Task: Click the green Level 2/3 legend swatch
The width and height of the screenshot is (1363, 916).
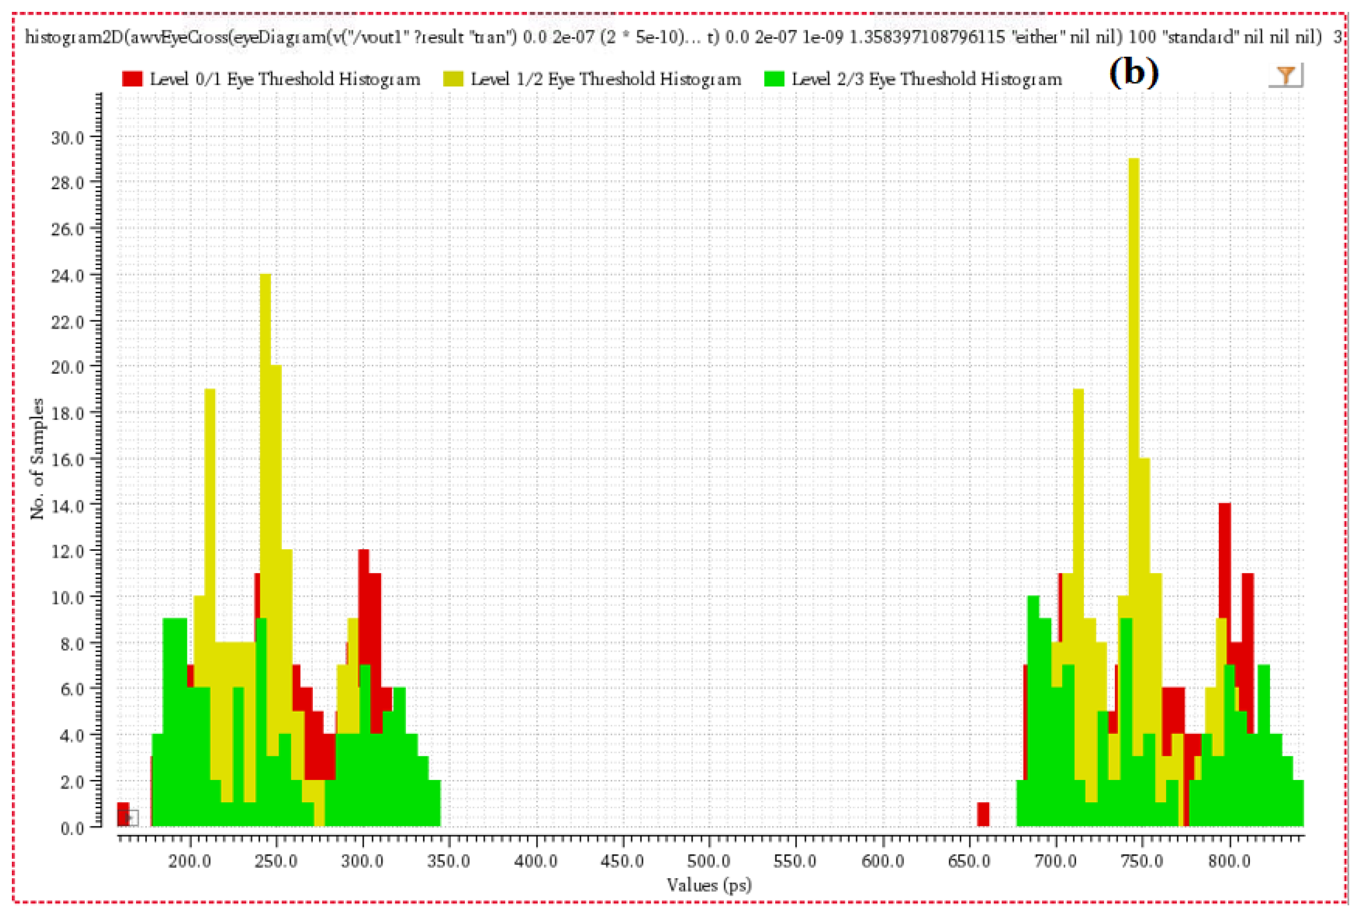Action: click(x=774, y=79)
